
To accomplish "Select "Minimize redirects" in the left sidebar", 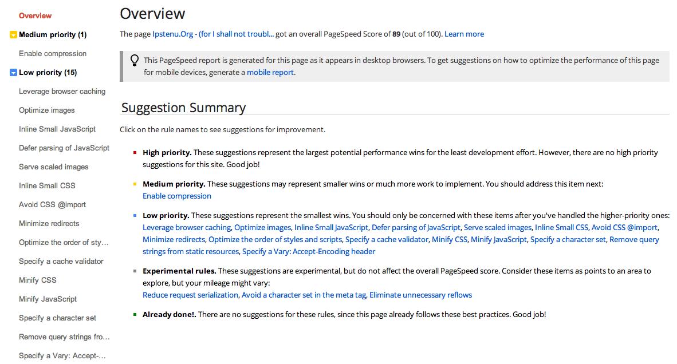I will 49,224.
